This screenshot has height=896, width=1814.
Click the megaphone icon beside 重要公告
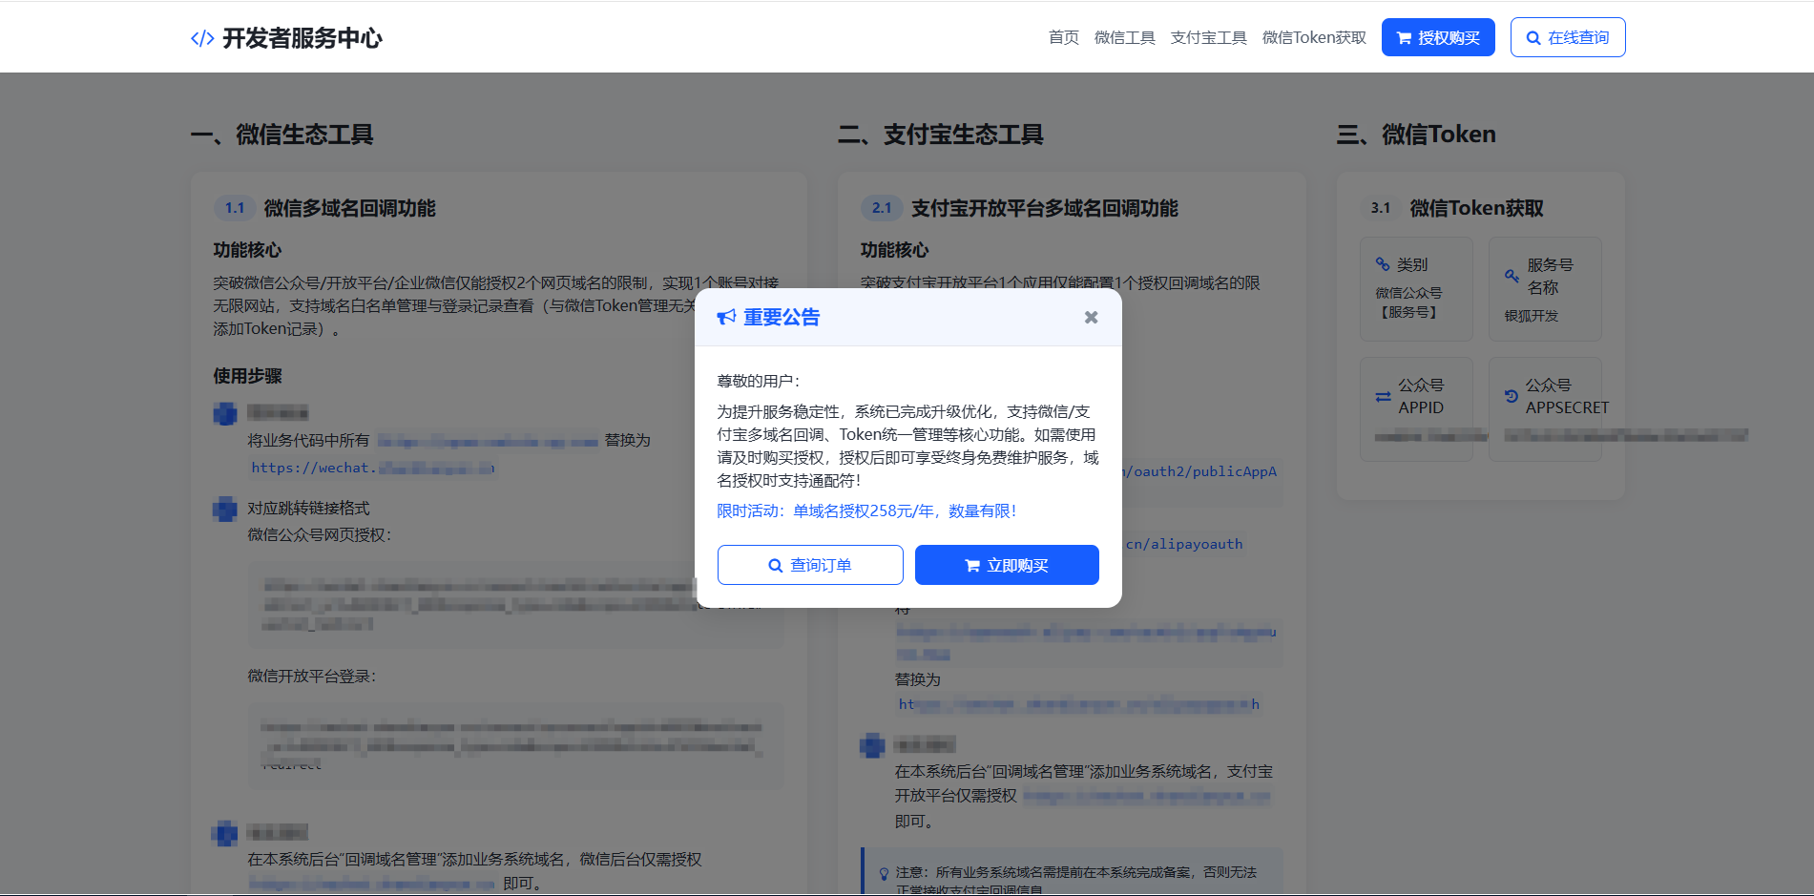pyautogui.click(x=727, y=316)
